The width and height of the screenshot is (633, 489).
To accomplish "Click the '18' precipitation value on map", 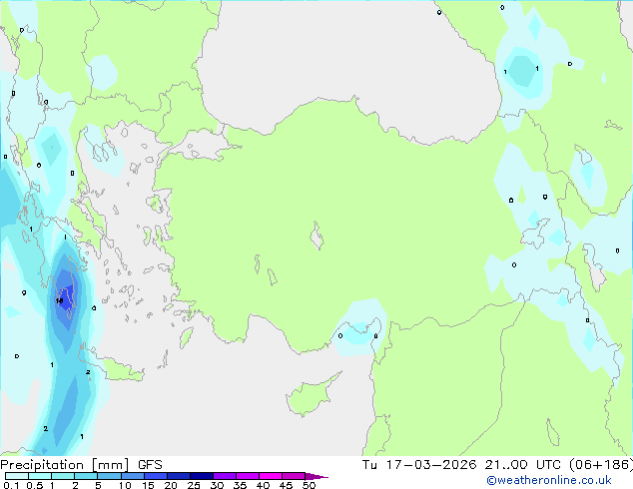I will point(59,300).
